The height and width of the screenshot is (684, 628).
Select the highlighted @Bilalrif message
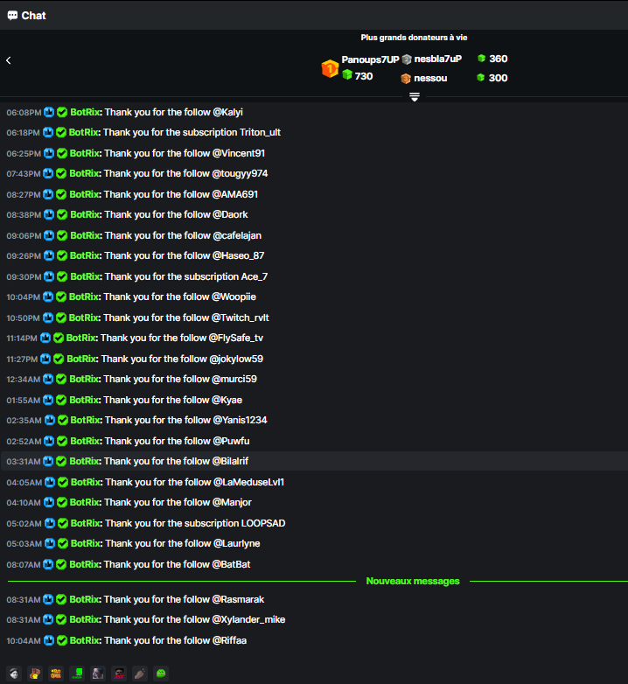point(314,461)
